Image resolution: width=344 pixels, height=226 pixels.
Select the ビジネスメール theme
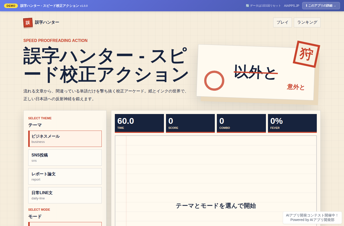point(65,139)
